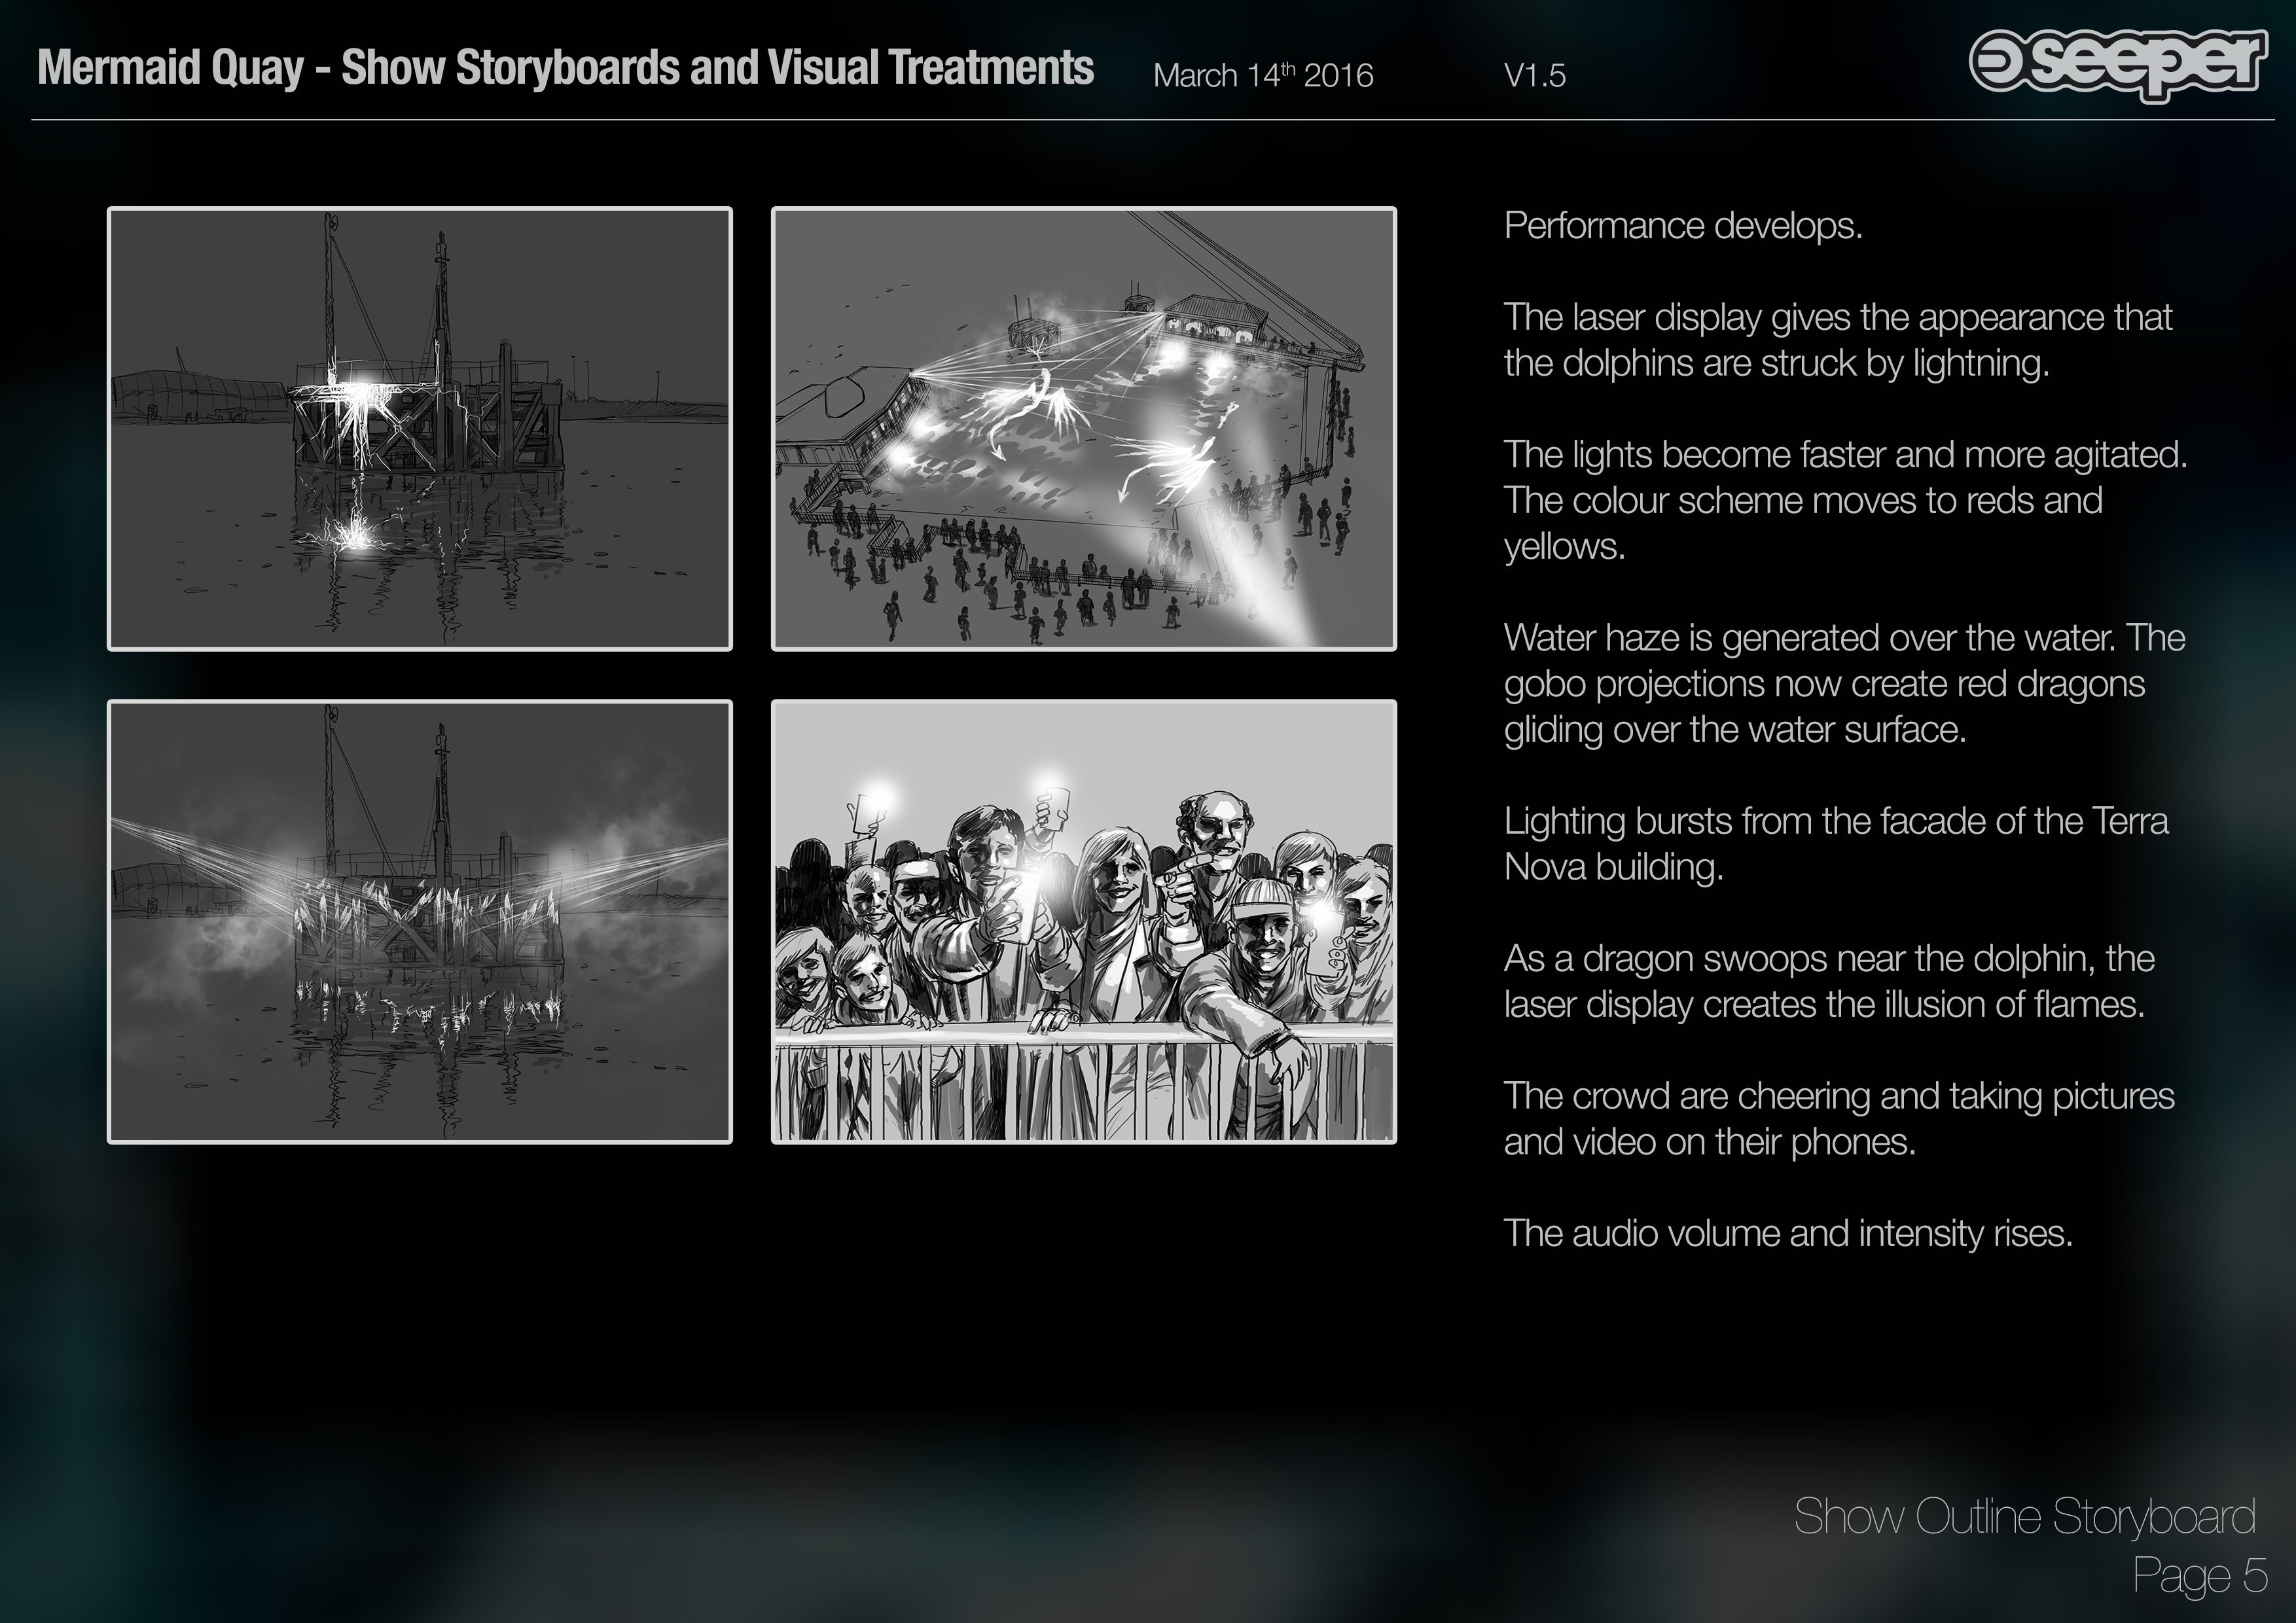Click the Seeper logo
Image resolution: width=2296 pixels, height=1623 pixels.
pos(2117,64)
